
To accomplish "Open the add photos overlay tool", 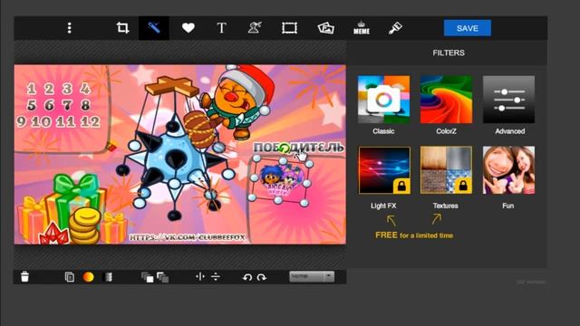I will pyautogui.click(x=325, y=28).
